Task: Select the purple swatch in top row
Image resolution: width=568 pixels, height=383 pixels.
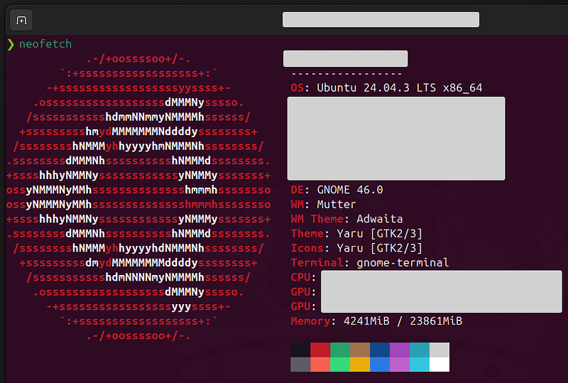Action: point(400,350)
